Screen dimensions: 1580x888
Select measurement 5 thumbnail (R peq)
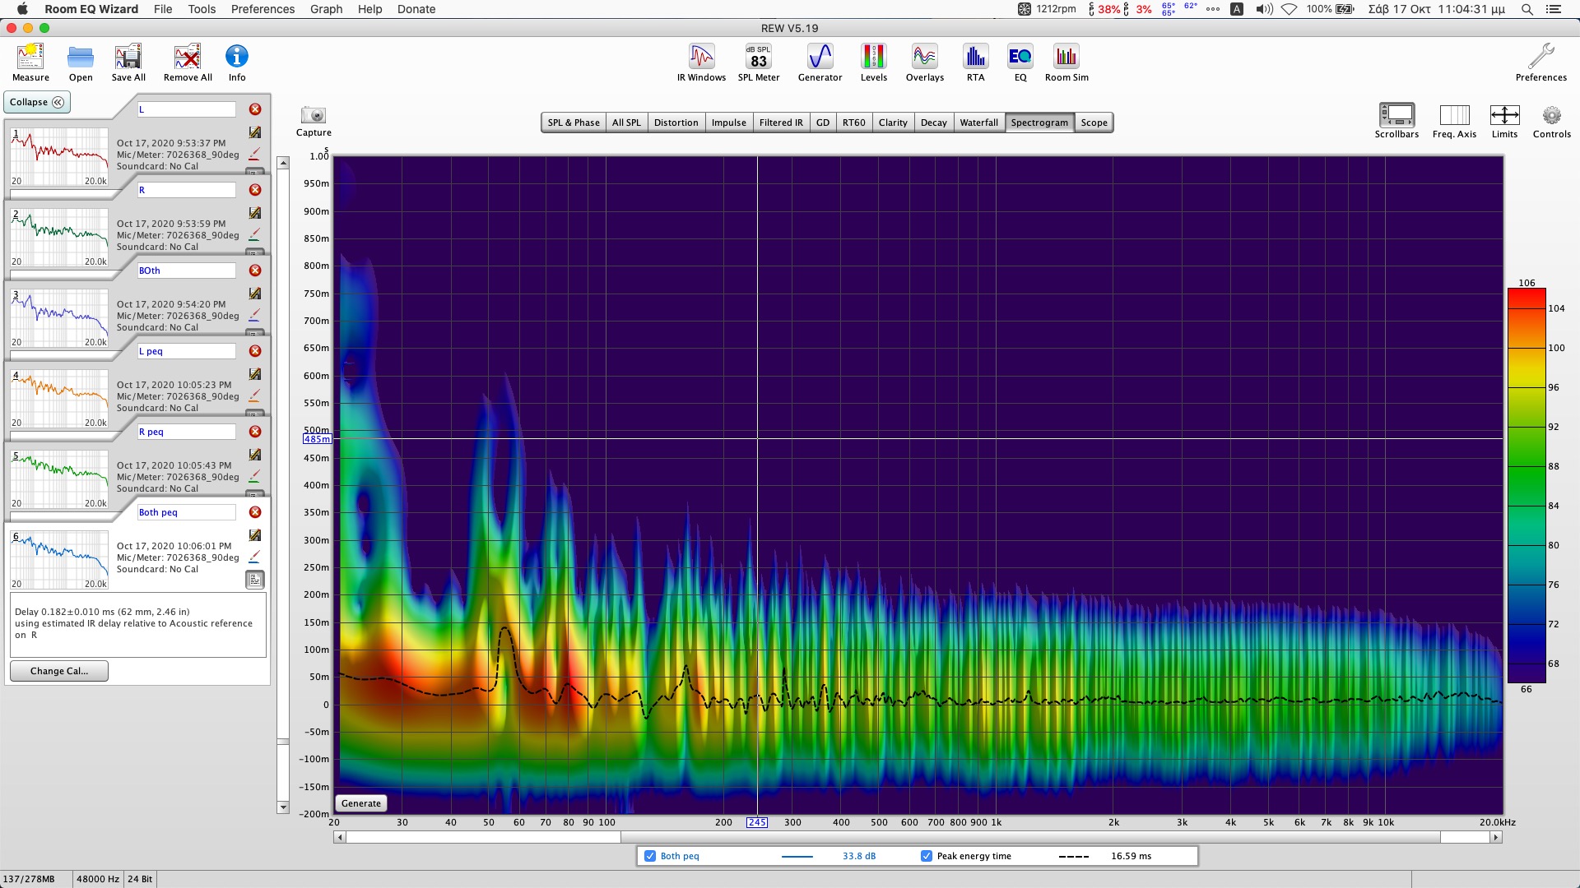tap(59, 479)
